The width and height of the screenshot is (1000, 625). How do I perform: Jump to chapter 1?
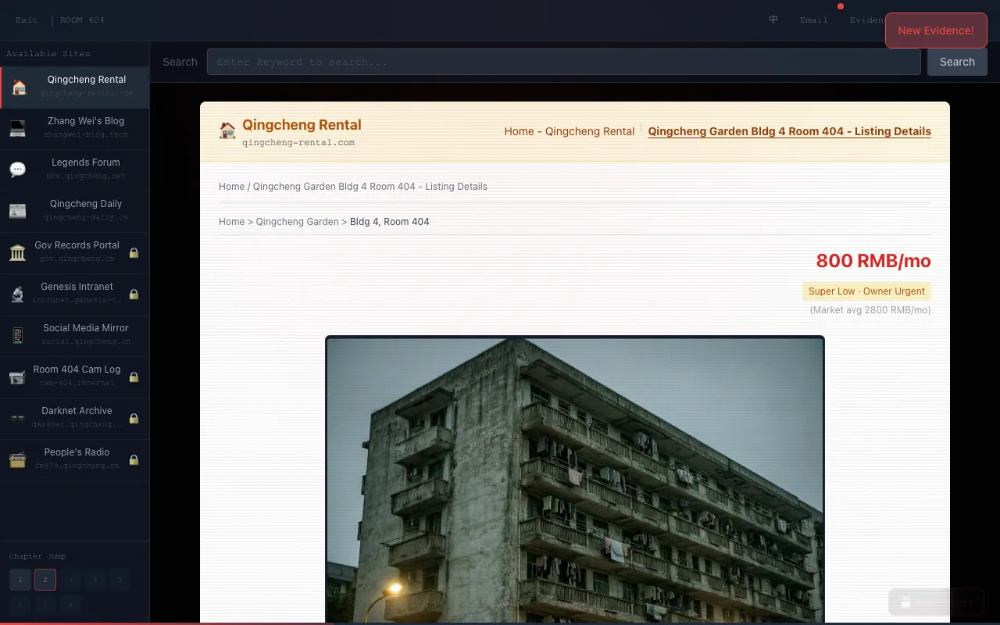point(20,580)
